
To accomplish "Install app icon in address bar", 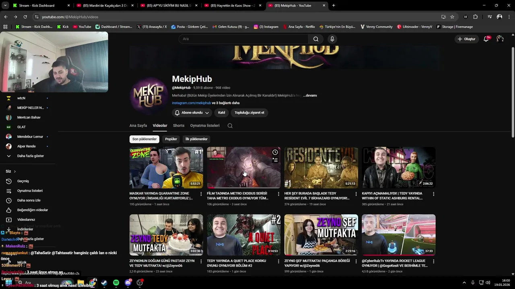I will 443,17.
